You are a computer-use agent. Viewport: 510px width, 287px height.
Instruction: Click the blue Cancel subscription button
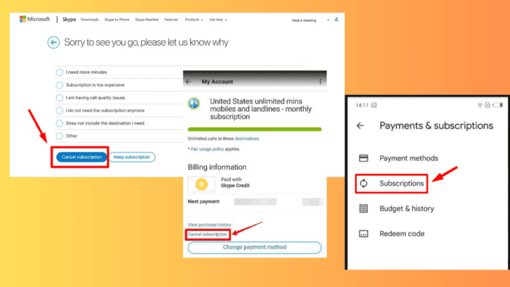(82, 157)
